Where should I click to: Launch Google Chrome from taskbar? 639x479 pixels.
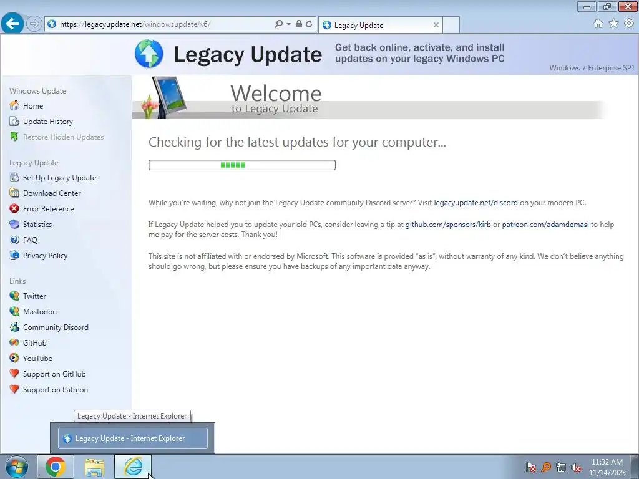click(56, 467)
